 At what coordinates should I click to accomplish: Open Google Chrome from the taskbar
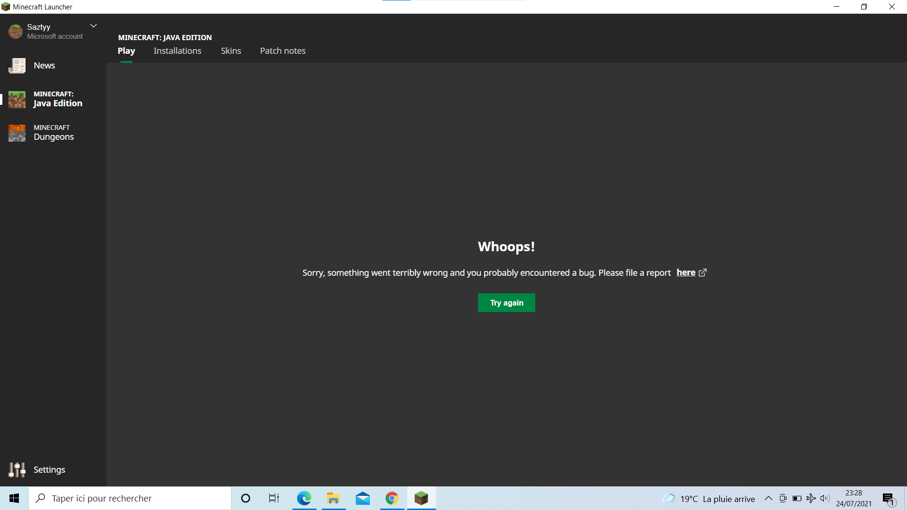(x=392, y=498)
